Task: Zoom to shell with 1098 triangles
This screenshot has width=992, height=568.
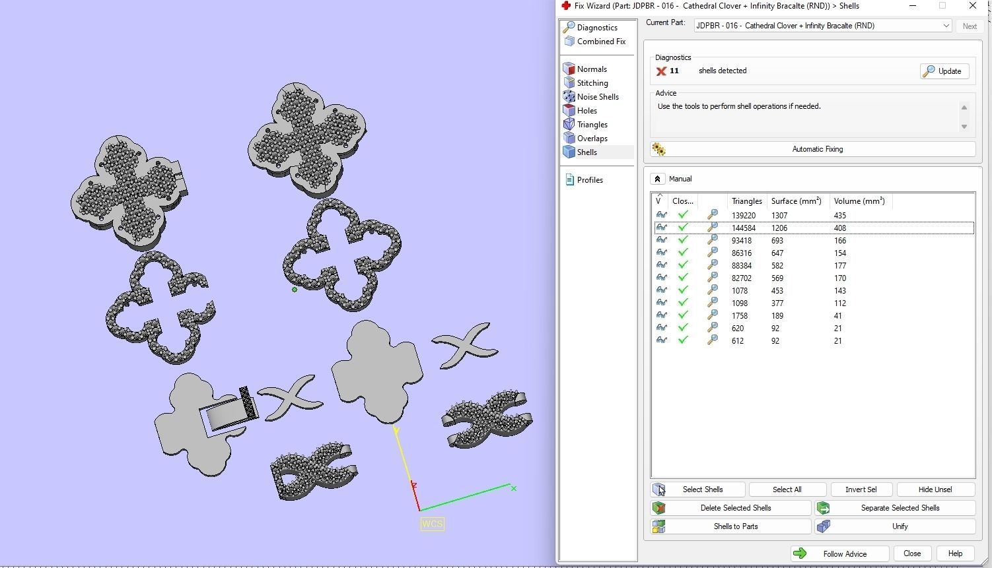Action: coord(713,303)
